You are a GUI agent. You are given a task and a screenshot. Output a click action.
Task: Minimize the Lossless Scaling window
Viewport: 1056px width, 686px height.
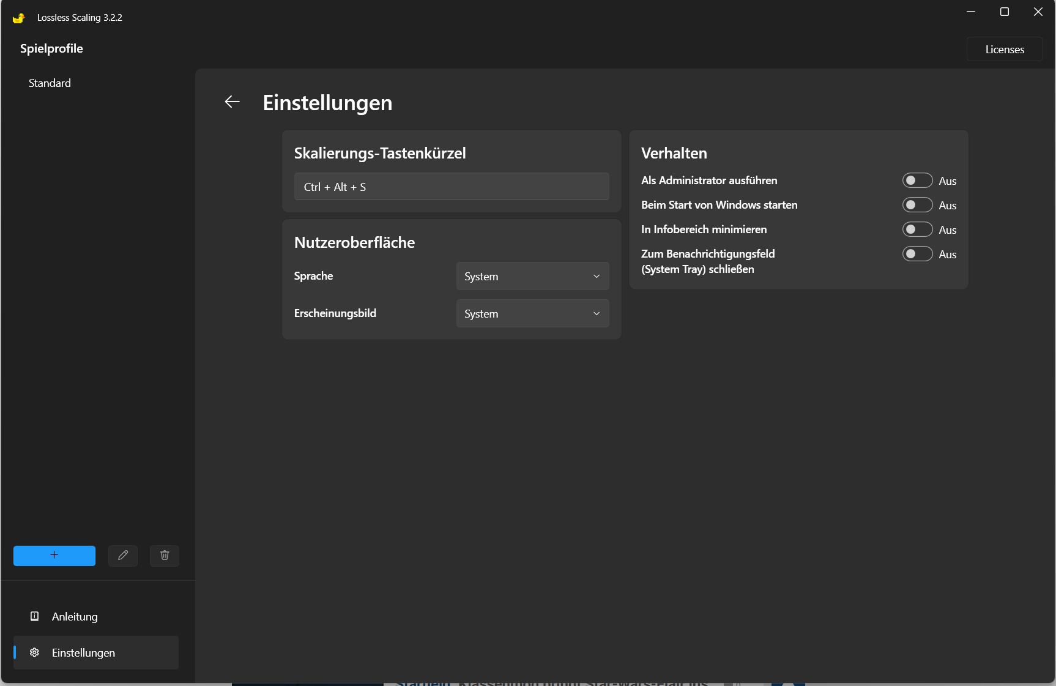(x=971, y=12)
